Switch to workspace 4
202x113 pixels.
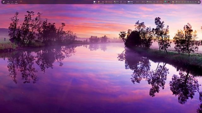(x=16, y=2)
